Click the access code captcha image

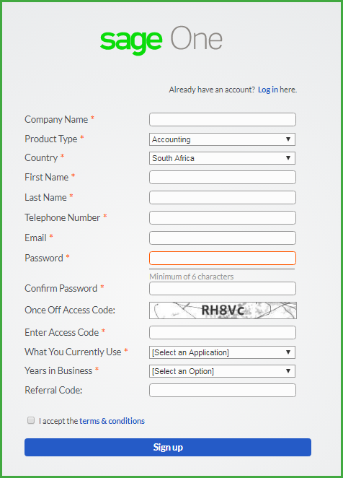coord(223,310)
